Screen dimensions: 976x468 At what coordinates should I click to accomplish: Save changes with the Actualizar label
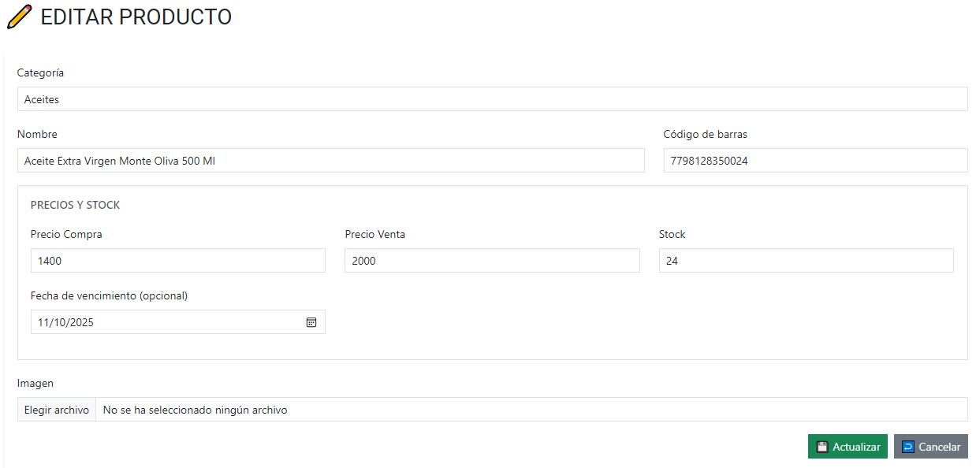[856, 447]
